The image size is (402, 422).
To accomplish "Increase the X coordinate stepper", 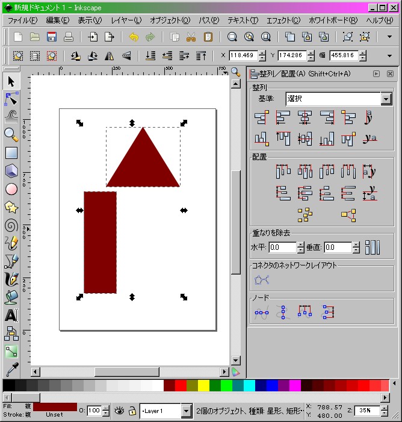I will point(262,53).
